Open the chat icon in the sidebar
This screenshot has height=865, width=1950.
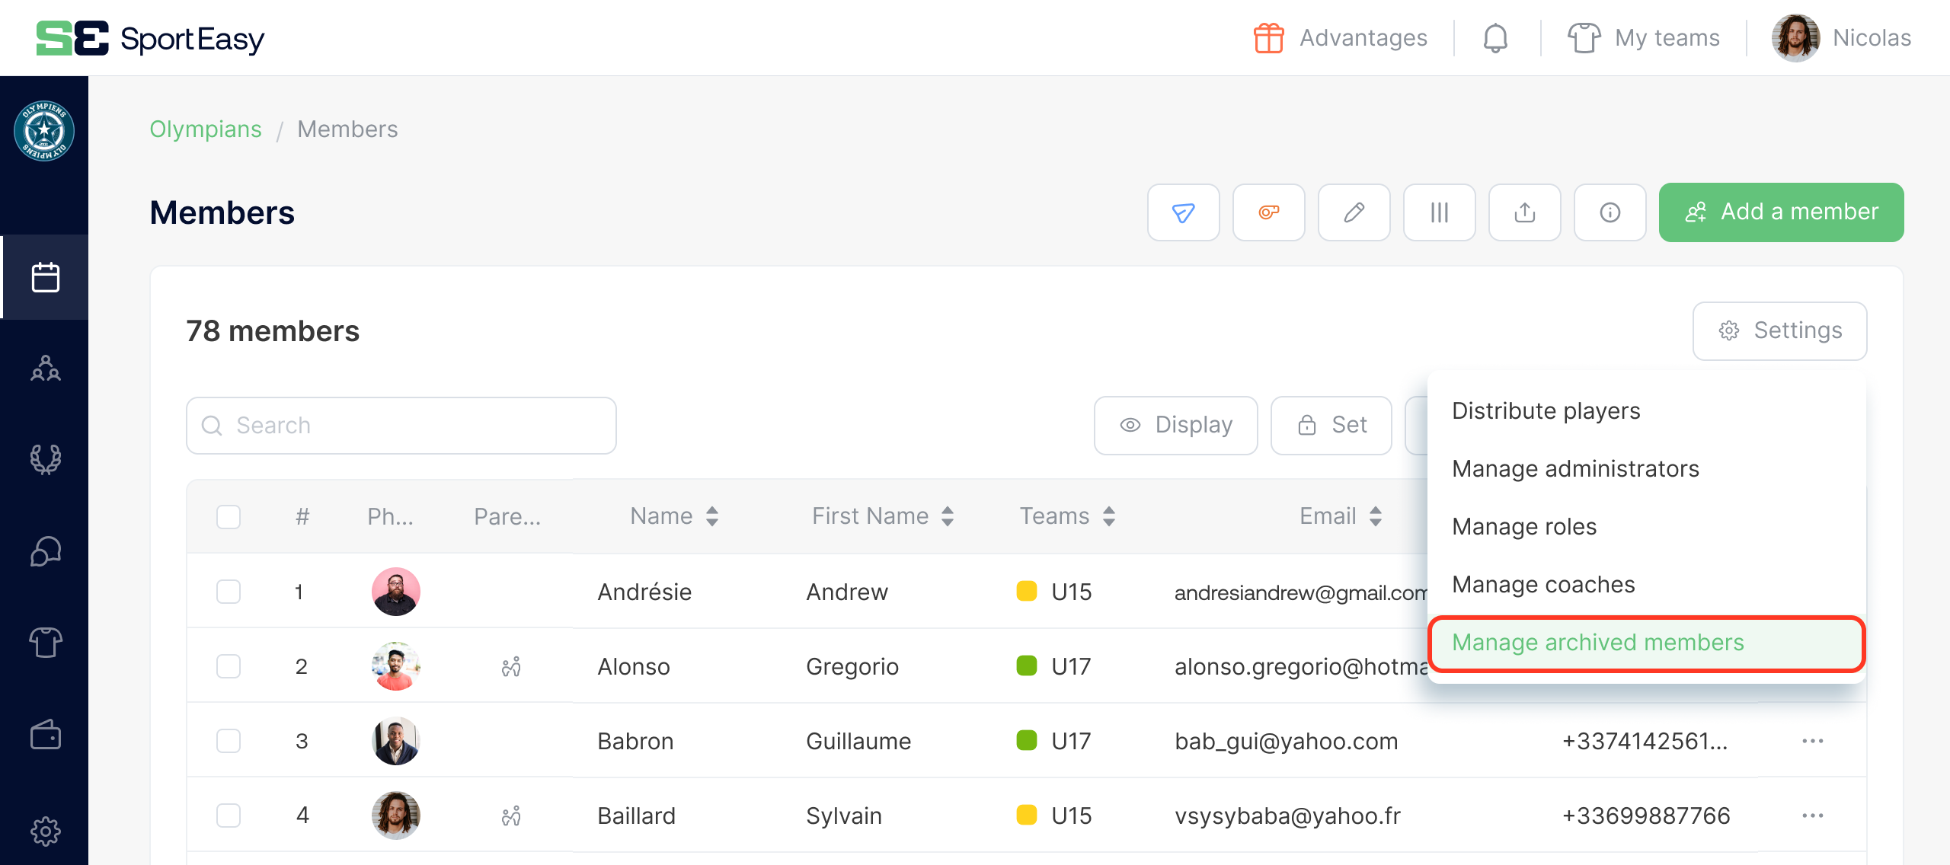(45, 551)
